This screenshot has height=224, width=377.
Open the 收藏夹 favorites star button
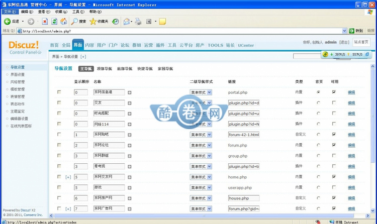99,22
